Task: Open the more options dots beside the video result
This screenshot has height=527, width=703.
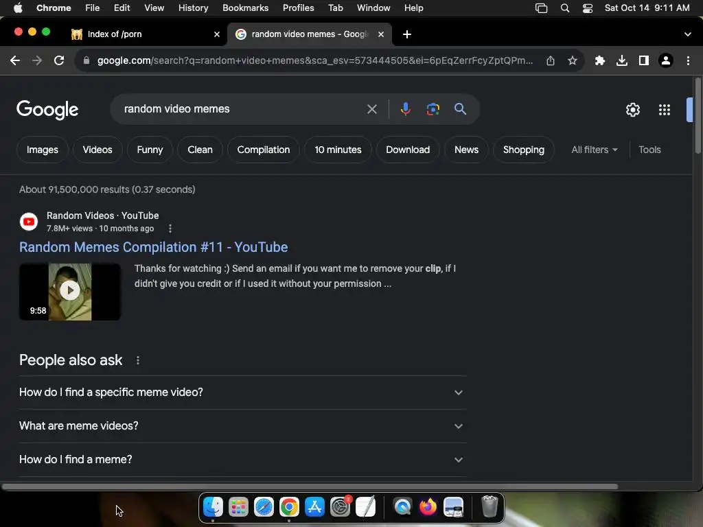Action: point(170,229)
